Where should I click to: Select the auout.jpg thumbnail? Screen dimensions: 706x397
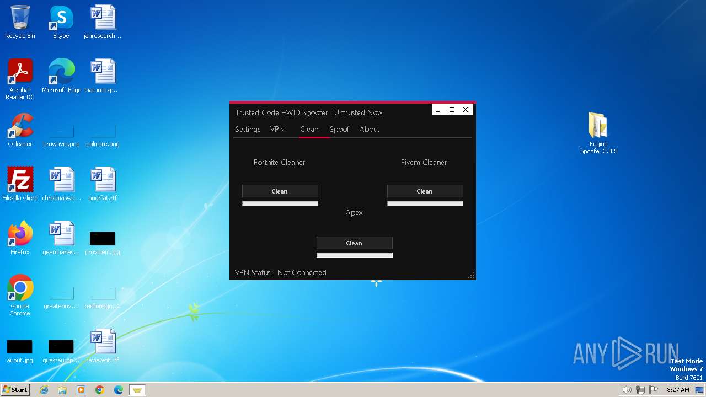pyautogui.click(x=20, y=351)
